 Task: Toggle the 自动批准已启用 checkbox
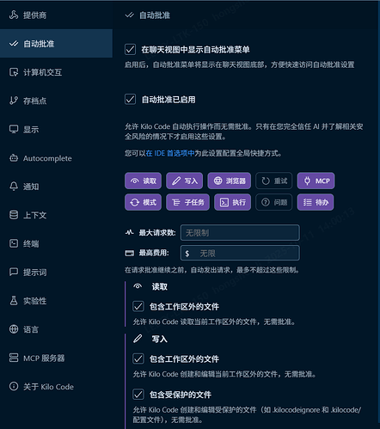tap(130, 100)
